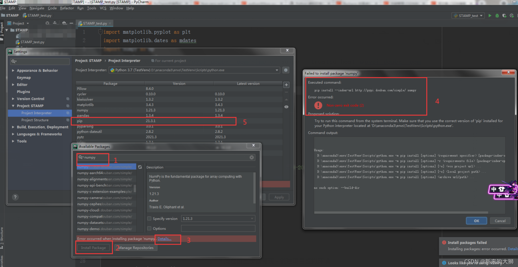Click the numpy search box in Available Packages
The height and width of the screenshot is (267, 518).
coord(166,157)
